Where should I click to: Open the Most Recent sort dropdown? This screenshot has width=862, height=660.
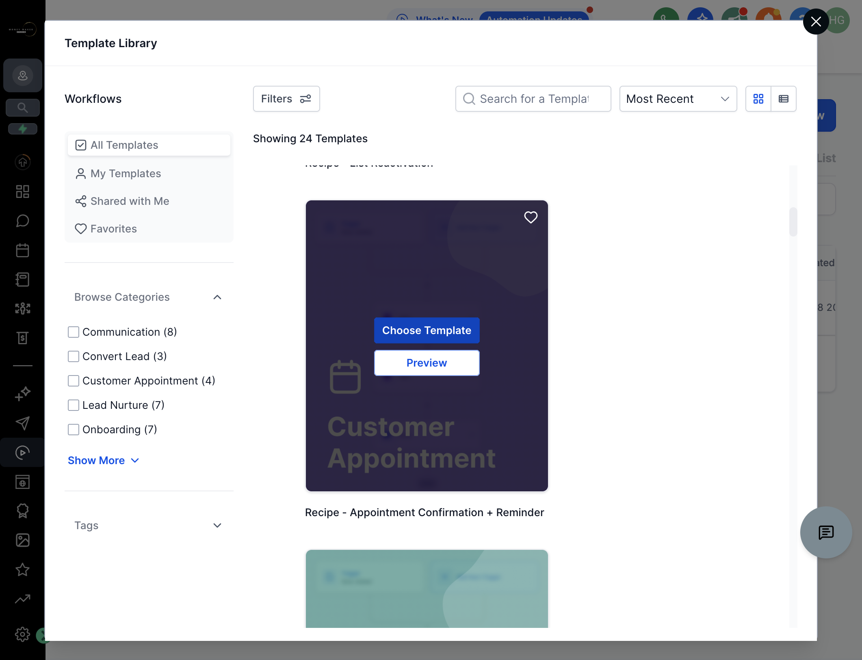pyautogui.click(x=678, y=99)
